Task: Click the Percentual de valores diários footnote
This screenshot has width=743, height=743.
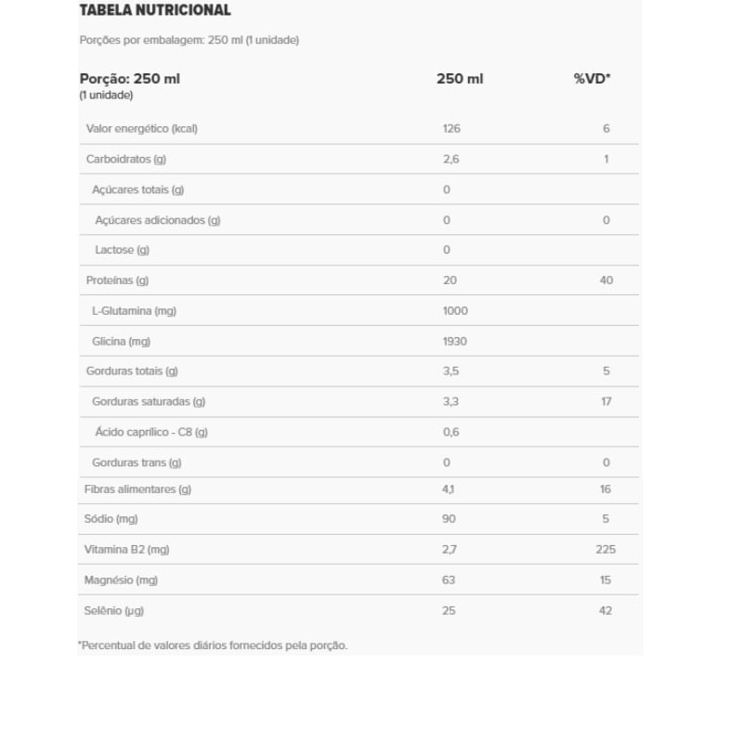Action: point(213,645)
